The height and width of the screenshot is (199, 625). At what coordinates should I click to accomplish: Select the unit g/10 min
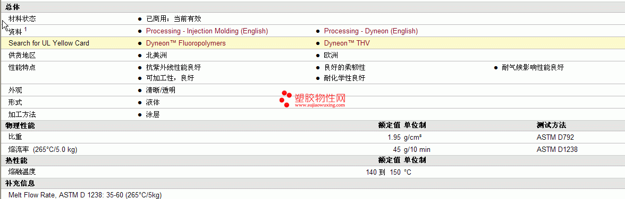(x=417, y=150)
